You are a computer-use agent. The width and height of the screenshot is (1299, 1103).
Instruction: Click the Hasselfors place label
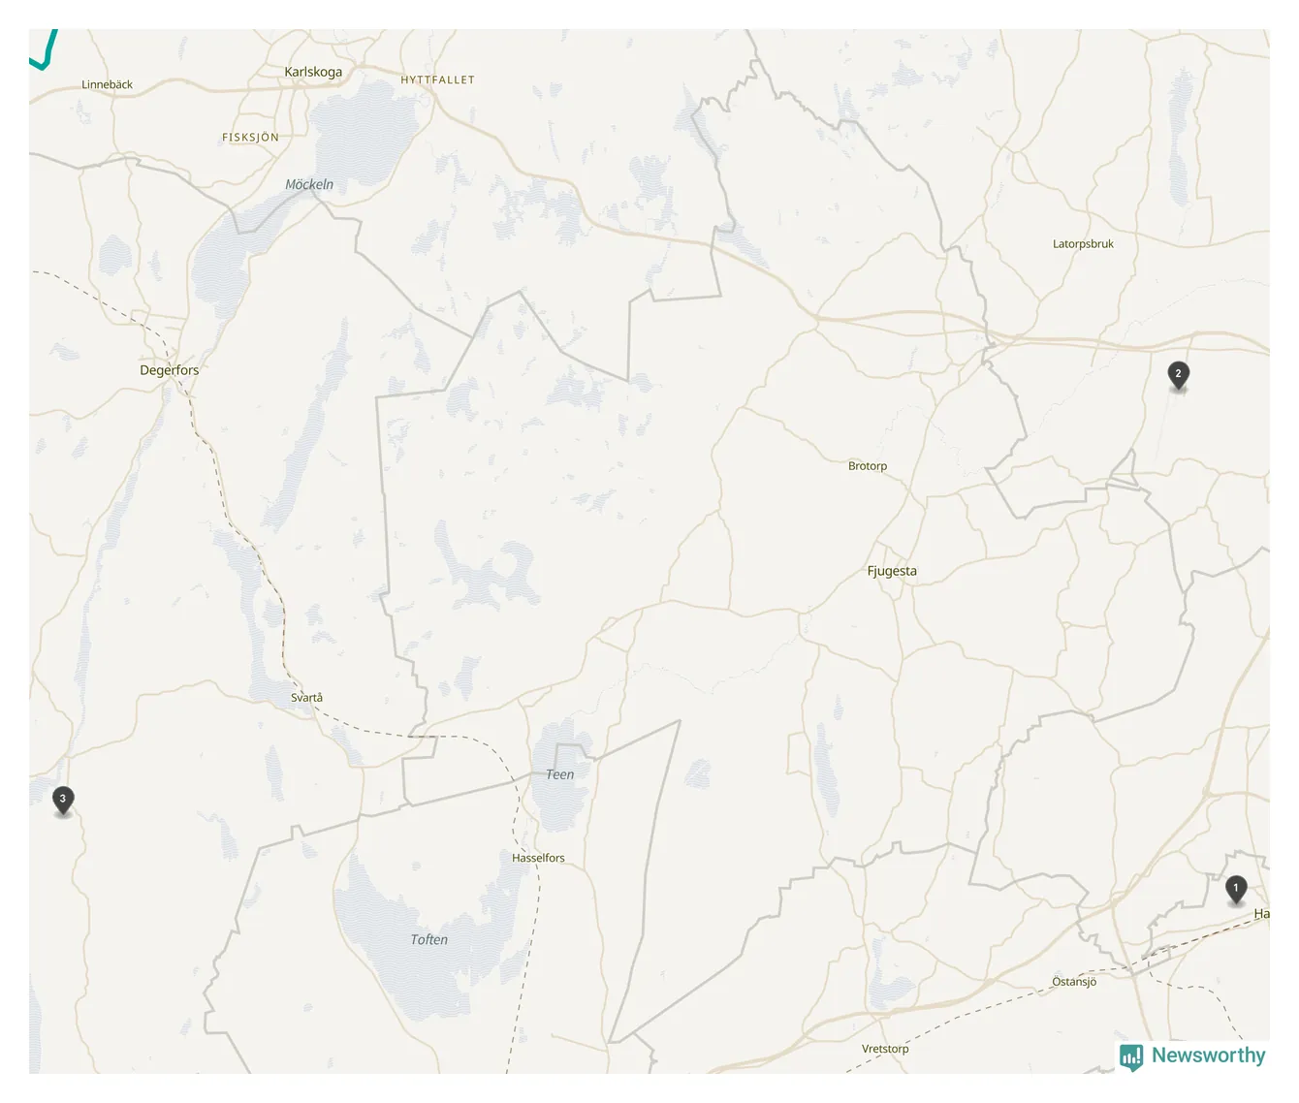click(538, 858)
